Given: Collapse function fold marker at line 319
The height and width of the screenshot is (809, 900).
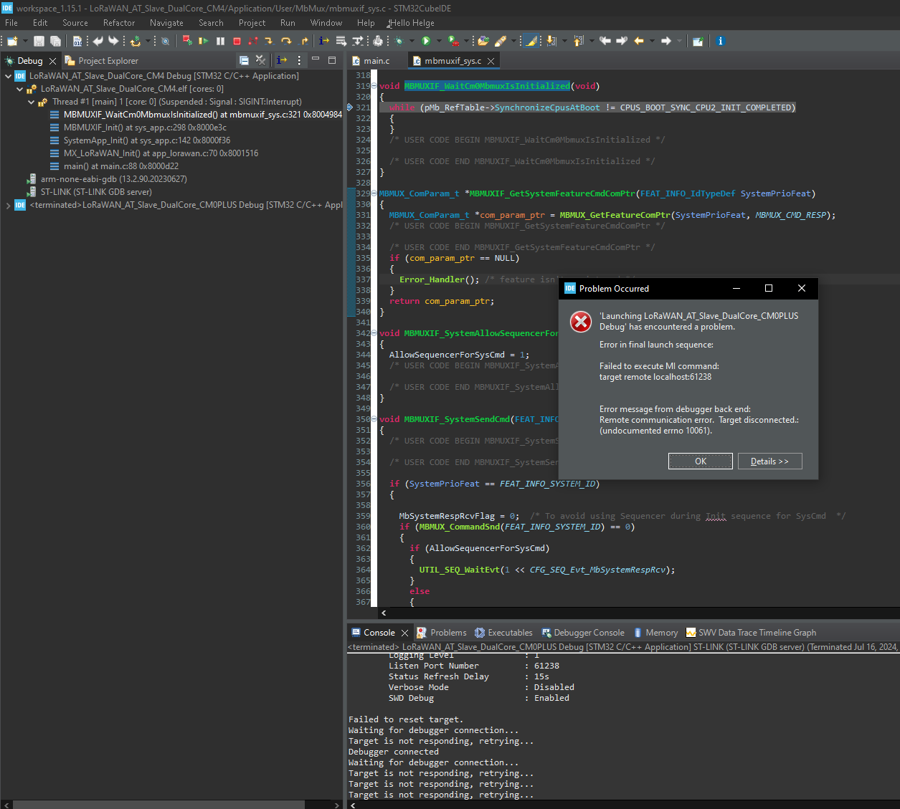Looking at the screenshot, I should tap(374, 86).
